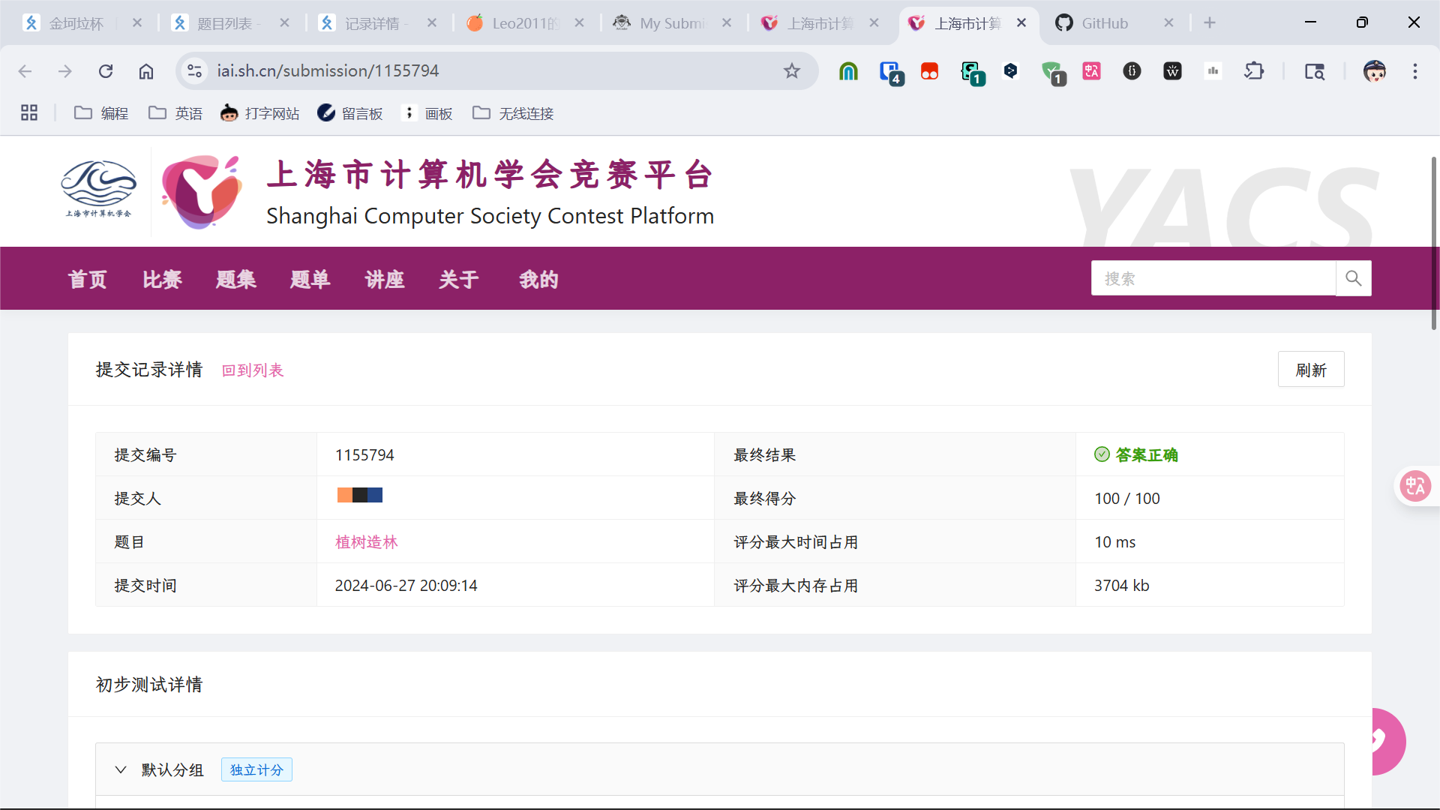Switch to the GitHub tab
The width and height of the screenshot is (1440, 810).
[1105, 23]
